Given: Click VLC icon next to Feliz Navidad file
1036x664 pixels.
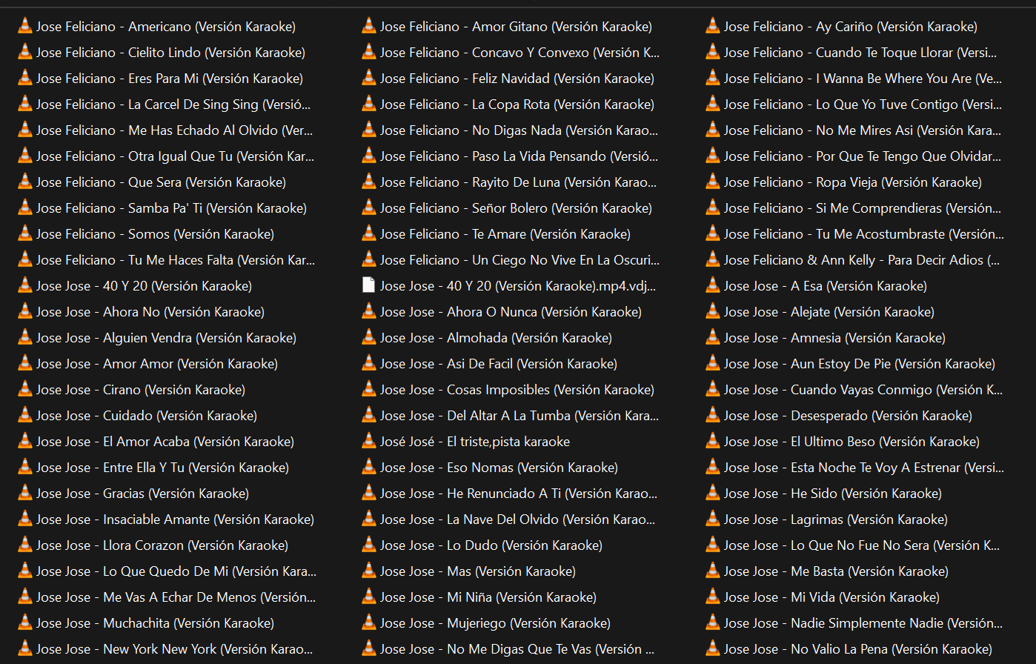Looking at the screenshot, I should (x=369, y=79).
